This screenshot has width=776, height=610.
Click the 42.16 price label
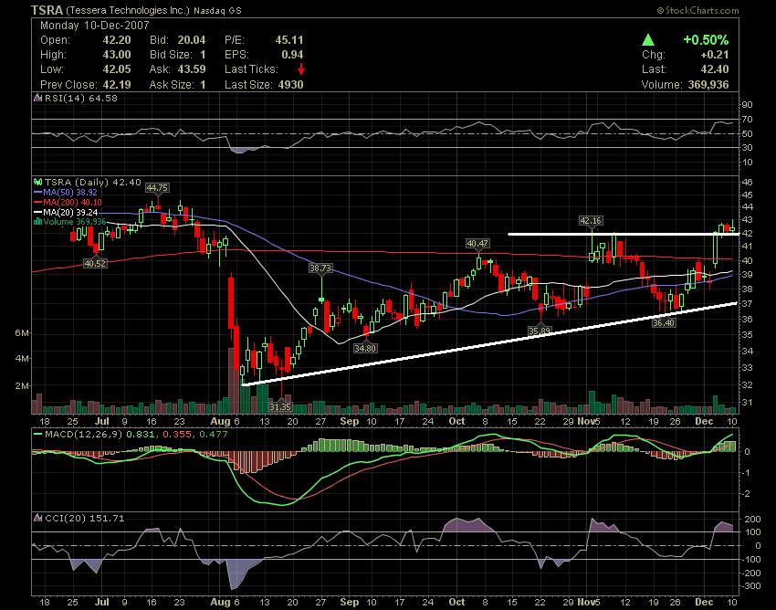coord(591,220)
